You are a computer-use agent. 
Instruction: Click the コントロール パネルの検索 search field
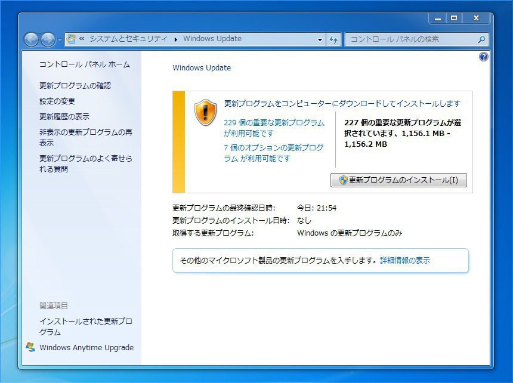pyautogui.click(x=412, y=39)
